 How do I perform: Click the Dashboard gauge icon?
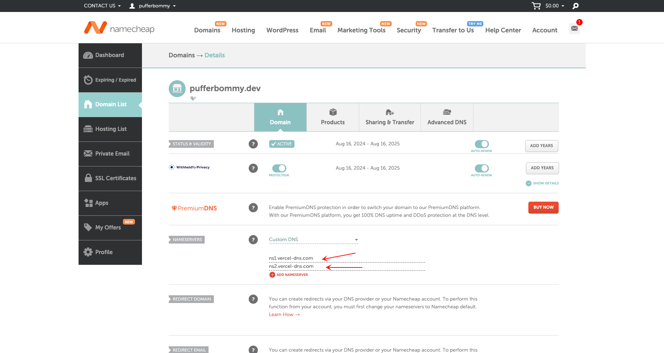coord(88,55)
